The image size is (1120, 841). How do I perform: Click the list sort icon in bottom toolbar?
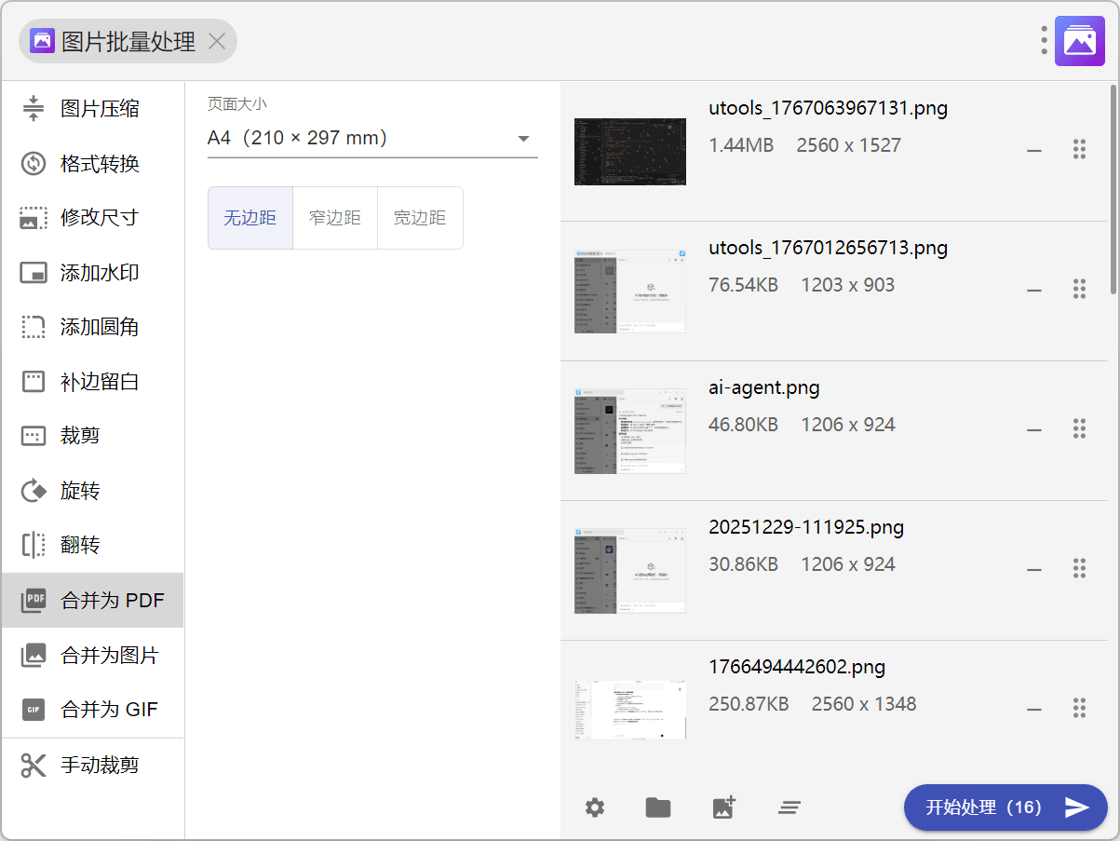[789, 807]
